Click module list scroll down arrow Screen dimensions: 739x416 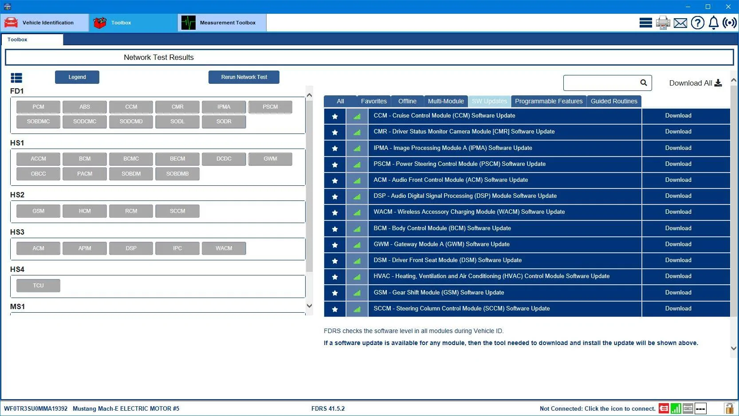309,306
